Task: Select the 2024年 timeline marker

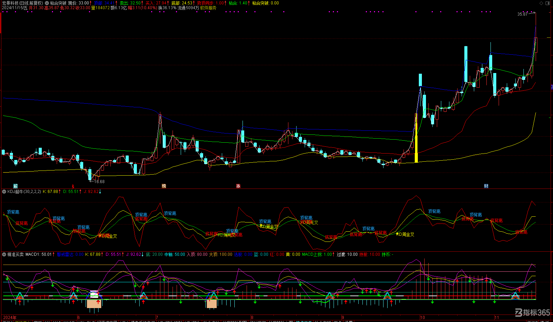Action: [10, 318]
